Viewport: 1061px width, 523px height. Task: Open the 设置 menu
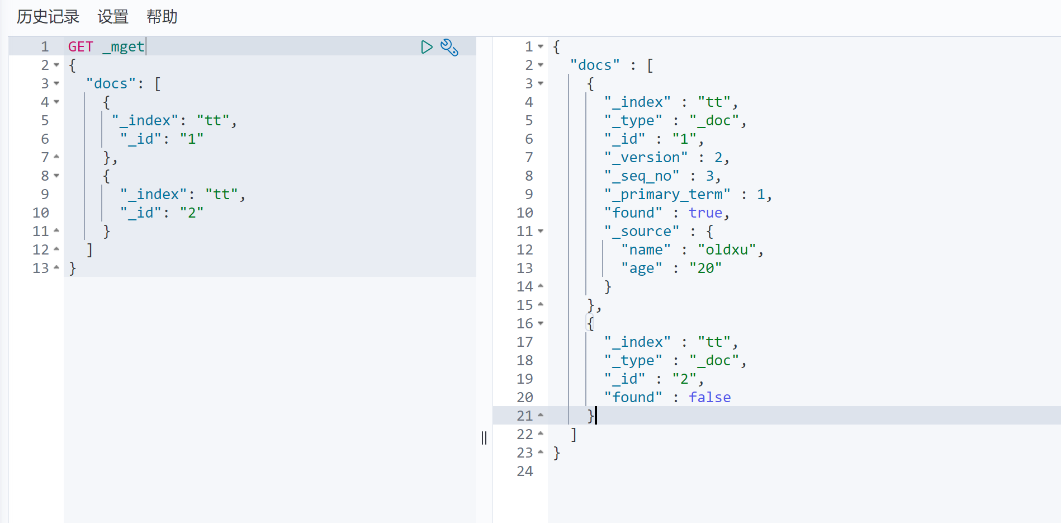(x=113, y=17)
